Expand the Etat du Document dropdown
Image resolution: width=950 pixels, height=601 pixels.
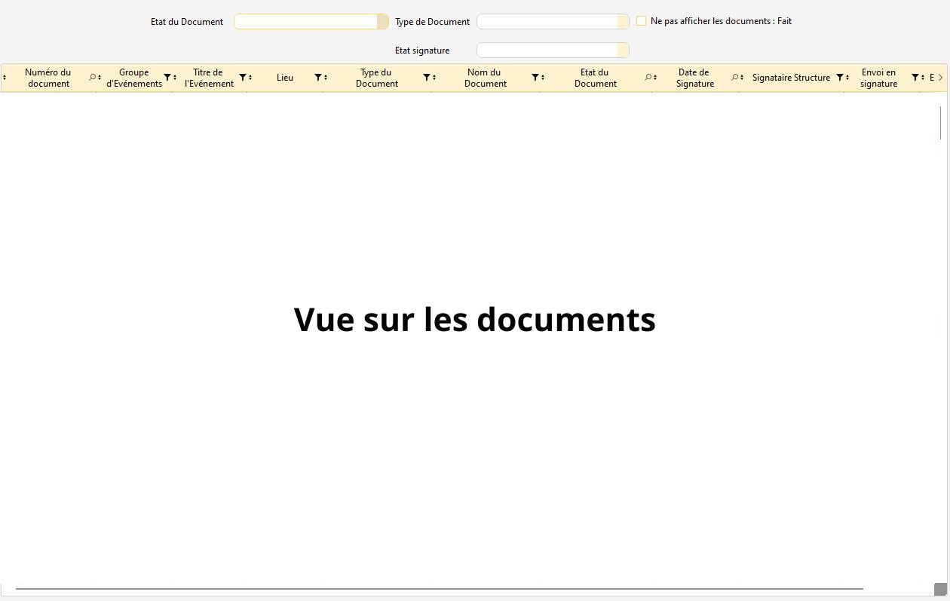[382, 22]
